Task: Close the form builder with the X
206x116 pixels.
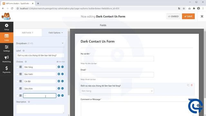Action: [202, 16]
